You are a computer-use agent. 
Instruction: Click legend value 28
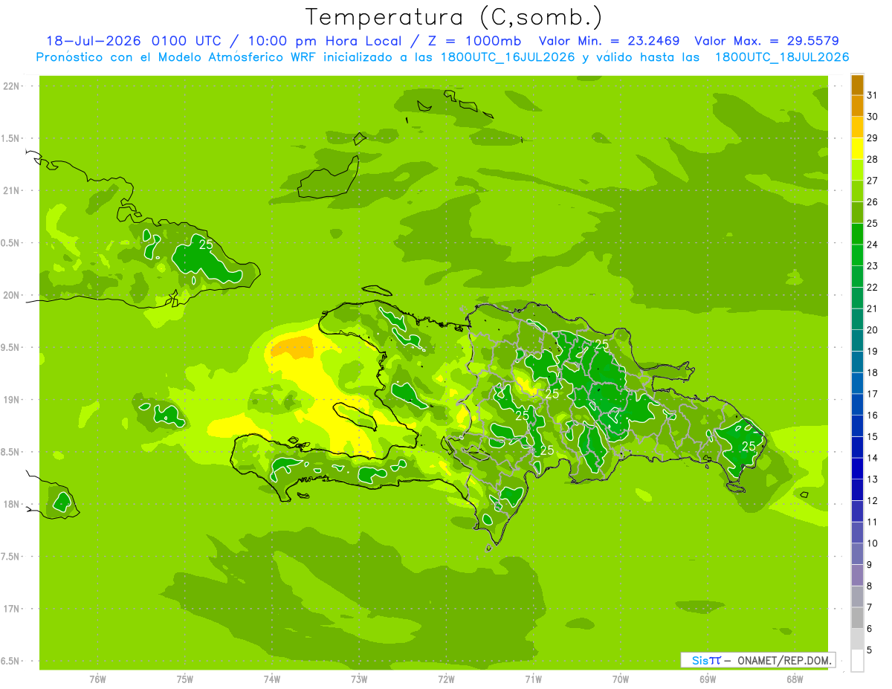click(x=873, y=159)
